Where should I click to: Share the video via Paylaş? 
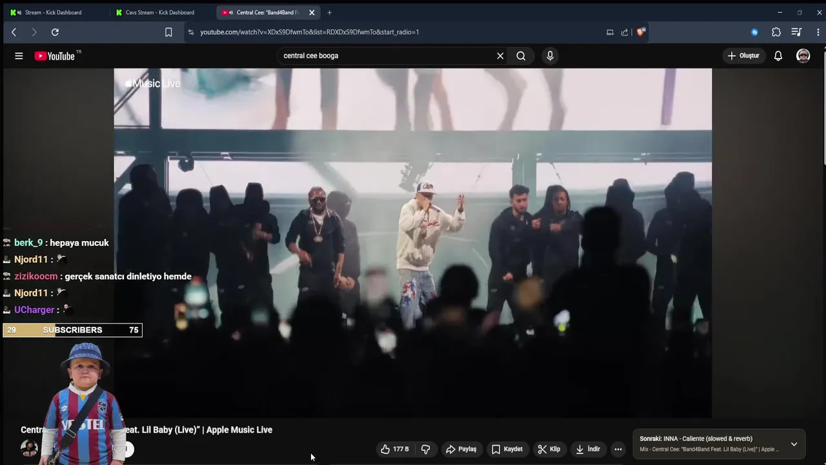pos(461,449)
